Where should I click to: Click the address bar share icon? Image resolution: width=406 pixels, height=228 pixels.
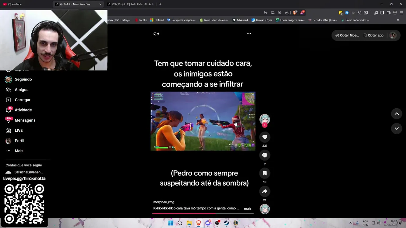point(287,13)
